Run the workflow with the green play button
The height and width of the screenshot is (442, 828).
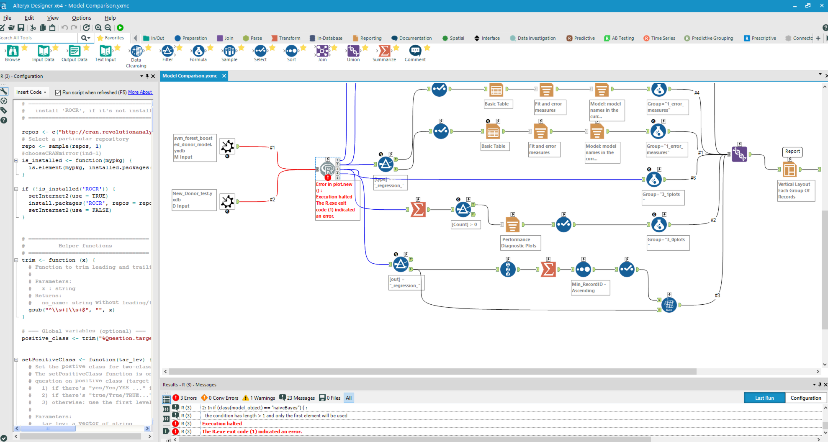120,28
